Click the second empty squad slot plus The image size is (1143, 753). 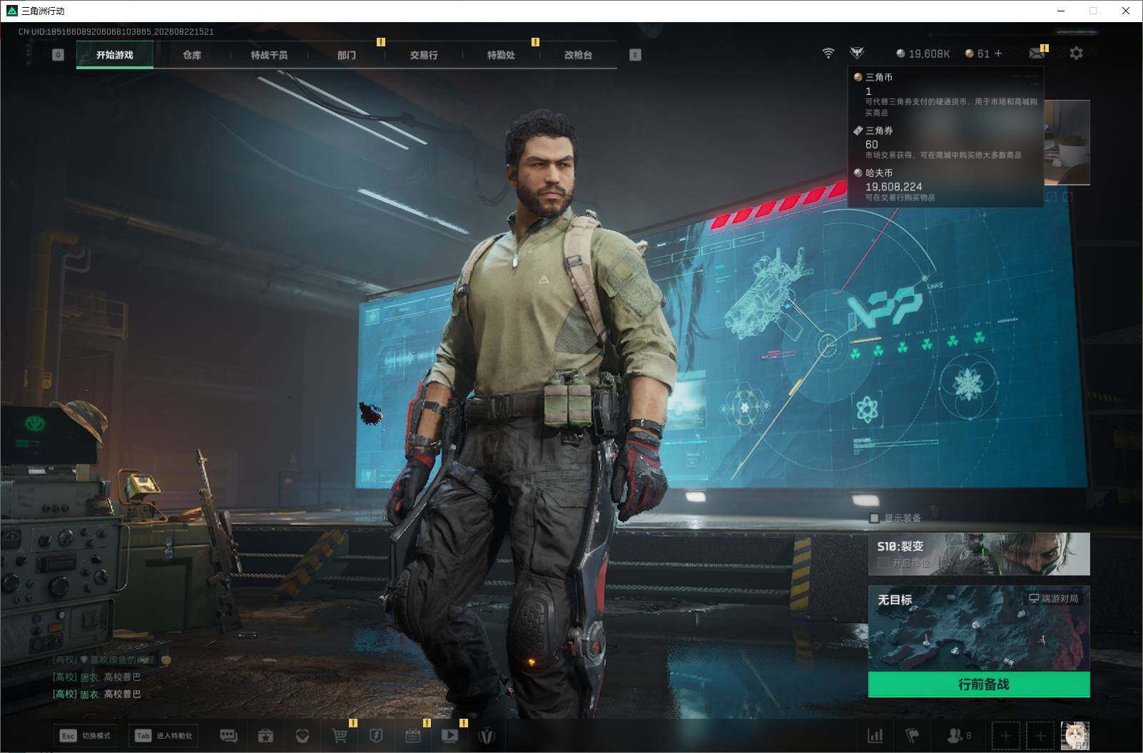(x=1040, y=735)
